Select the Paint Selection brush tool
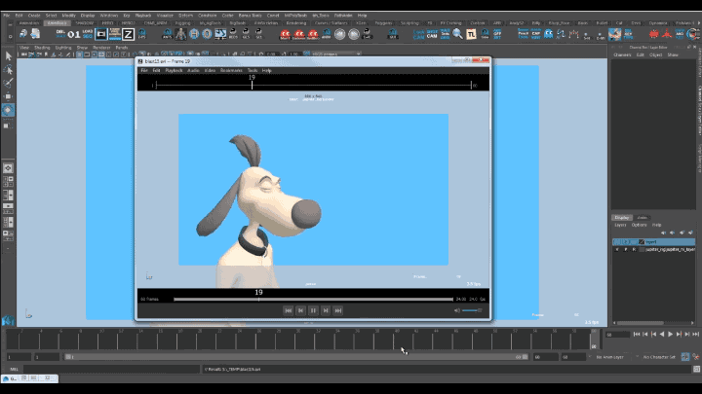 point(8,83)
